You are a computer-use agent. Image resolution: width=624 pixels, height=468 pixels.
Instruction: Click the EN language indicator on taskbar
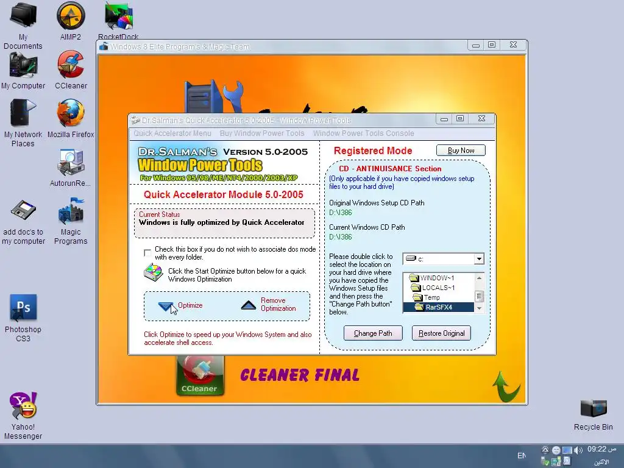coord(522,456)
